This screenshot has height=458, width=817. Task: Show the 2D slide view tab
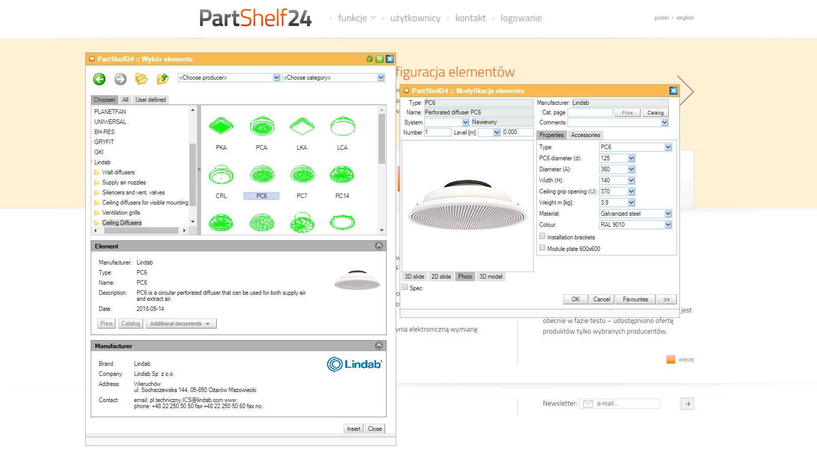(441, 277)
